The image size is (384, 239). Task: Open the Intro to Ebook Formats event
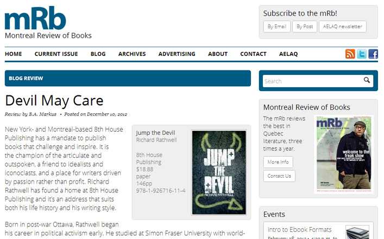[x=299, y=230]
